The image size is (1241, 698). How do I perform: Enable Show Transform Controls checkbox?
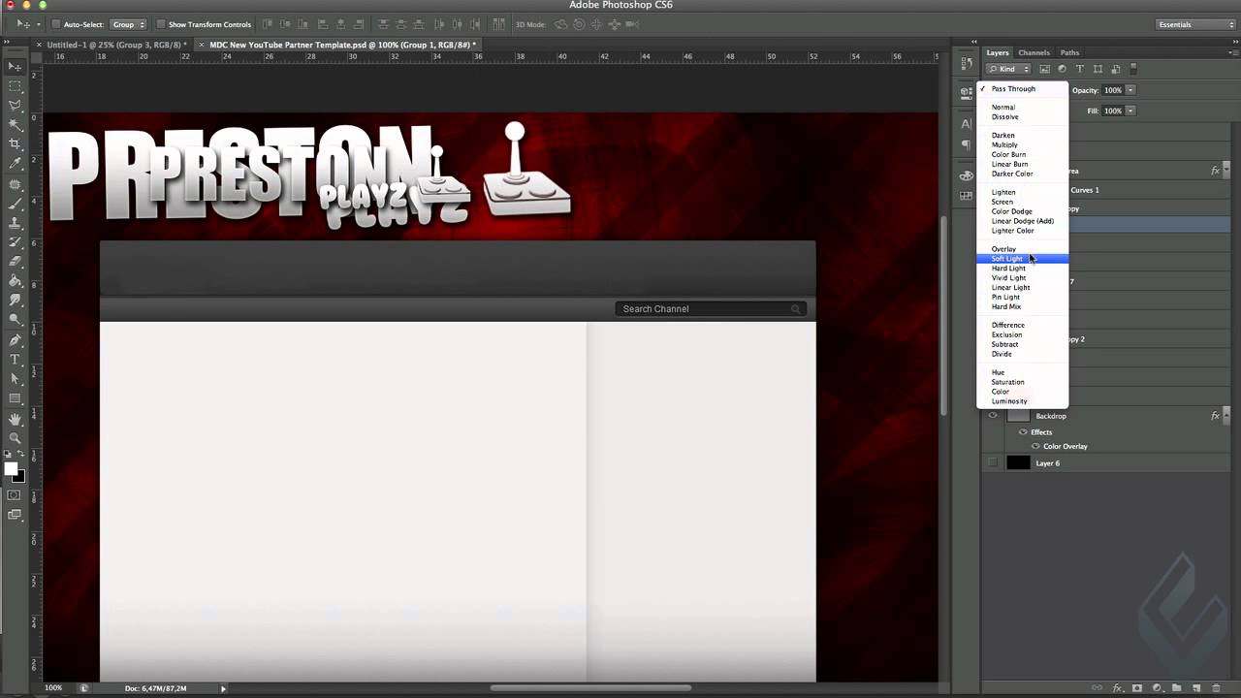[161, 24]
